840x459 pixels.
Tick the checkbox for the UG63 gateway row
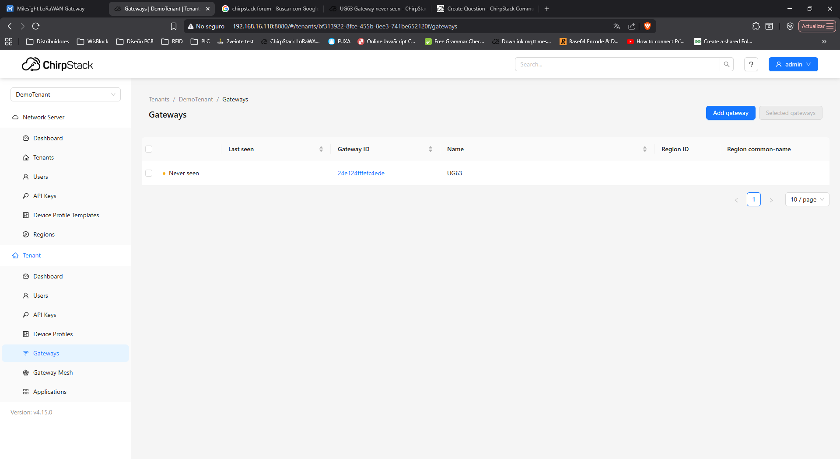point(149,173)
